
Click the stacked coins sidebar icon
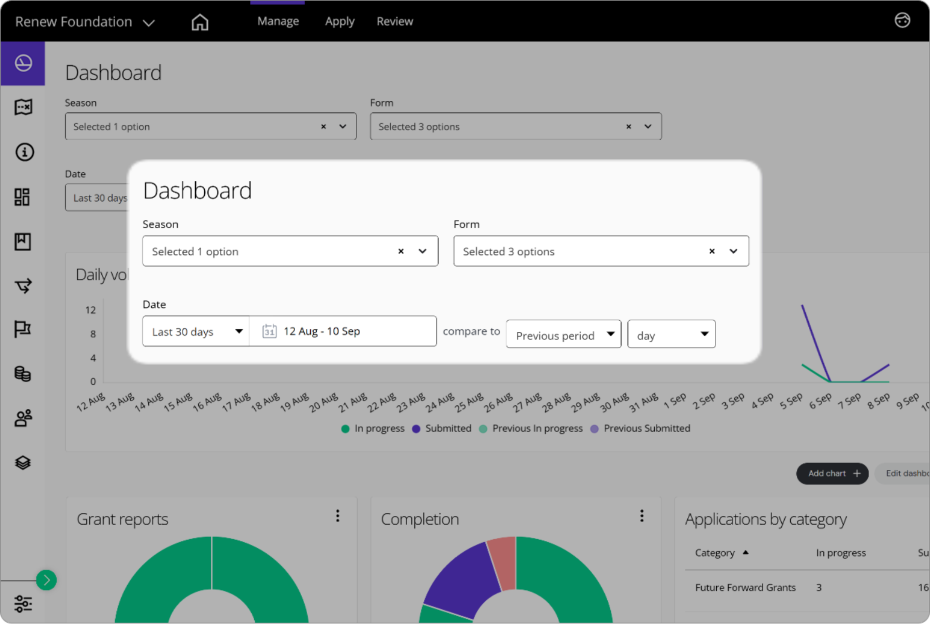pyautogui.click(x=22, y=374)
